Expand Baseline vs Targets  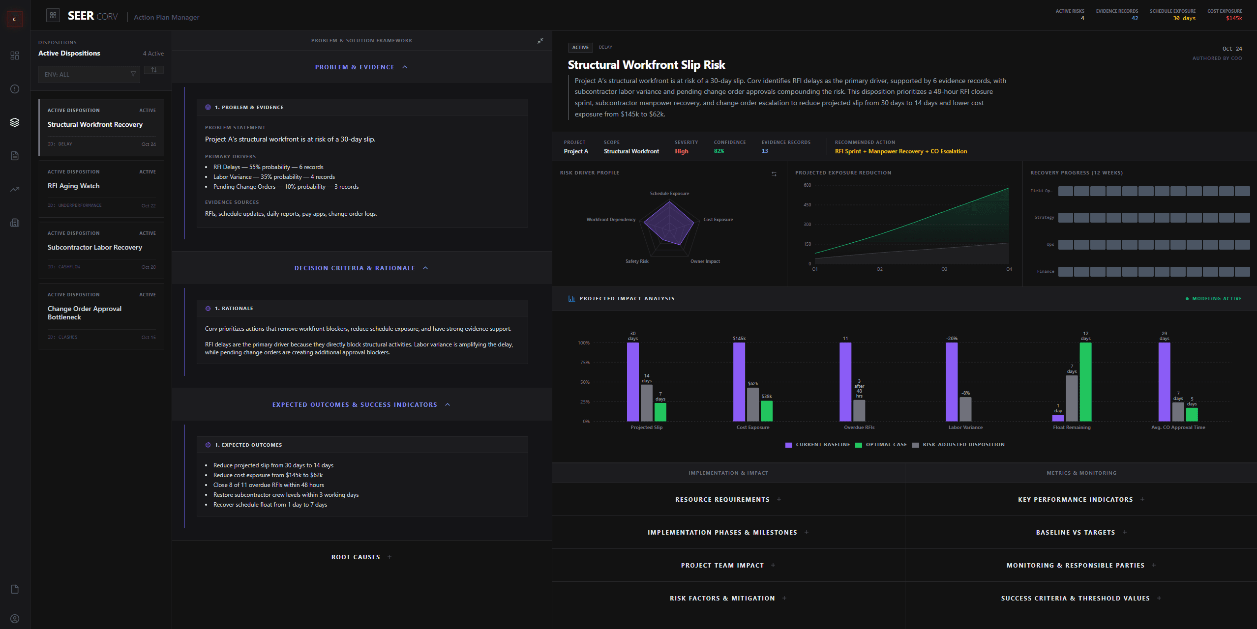1081,532
